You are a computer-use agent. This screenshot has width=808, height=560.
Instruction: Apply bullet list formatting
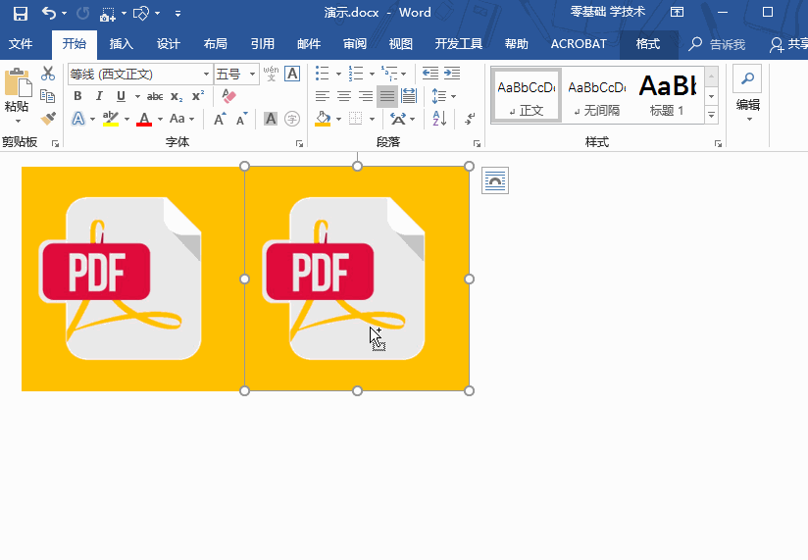click(323, 74)
